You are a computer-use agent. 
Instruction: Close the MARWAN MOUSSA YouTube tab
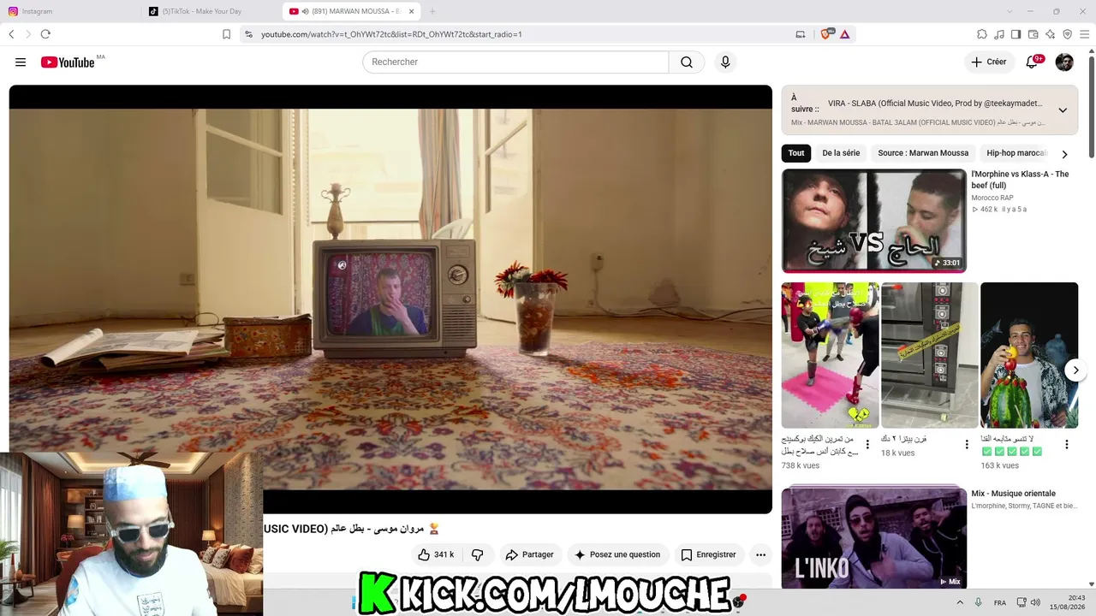[x=412, y=11]
